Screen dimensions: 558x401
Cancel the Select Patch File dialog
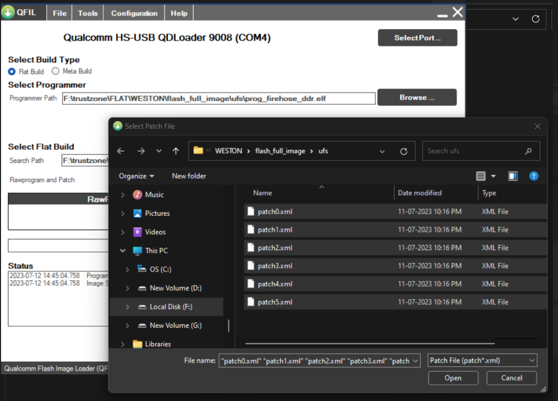pos(511,378)
